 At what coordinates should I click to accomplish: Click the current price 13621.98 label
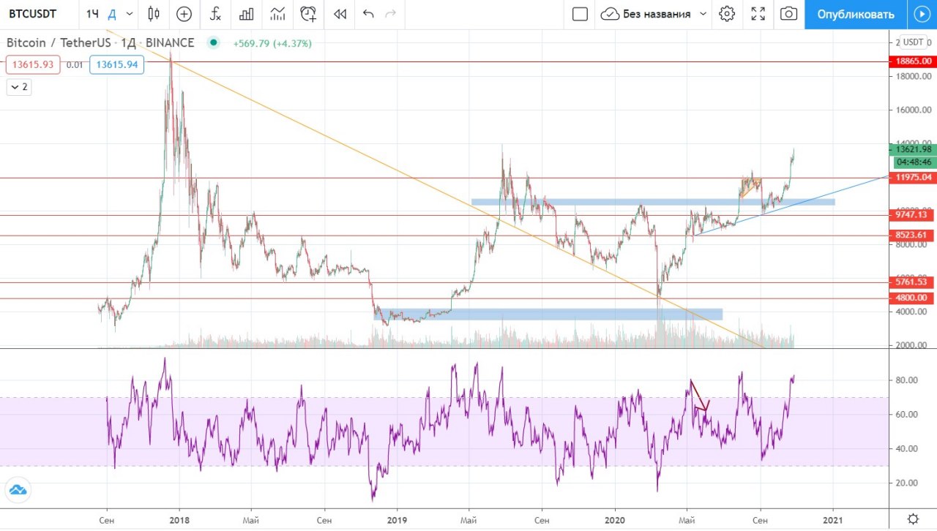[912, 149]
